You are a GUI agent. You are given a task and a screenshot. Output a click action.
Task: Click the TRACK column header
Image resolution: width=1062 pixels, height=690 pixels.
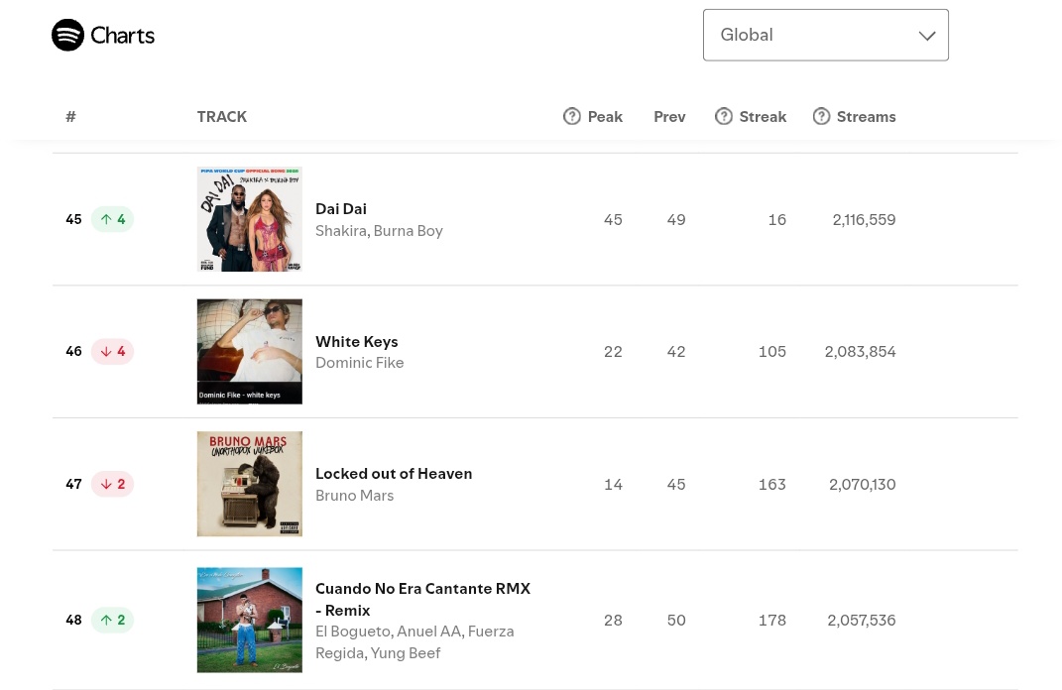coord(222,116)
